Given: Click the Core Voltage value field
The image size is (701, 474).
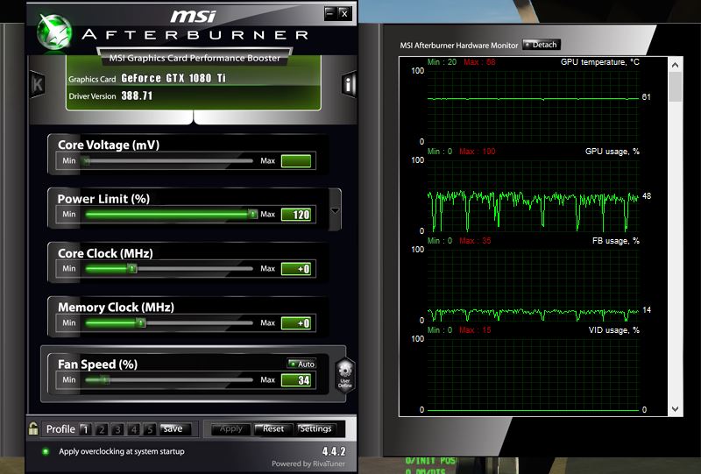Looking at the screenshot, I should (296, 161).
